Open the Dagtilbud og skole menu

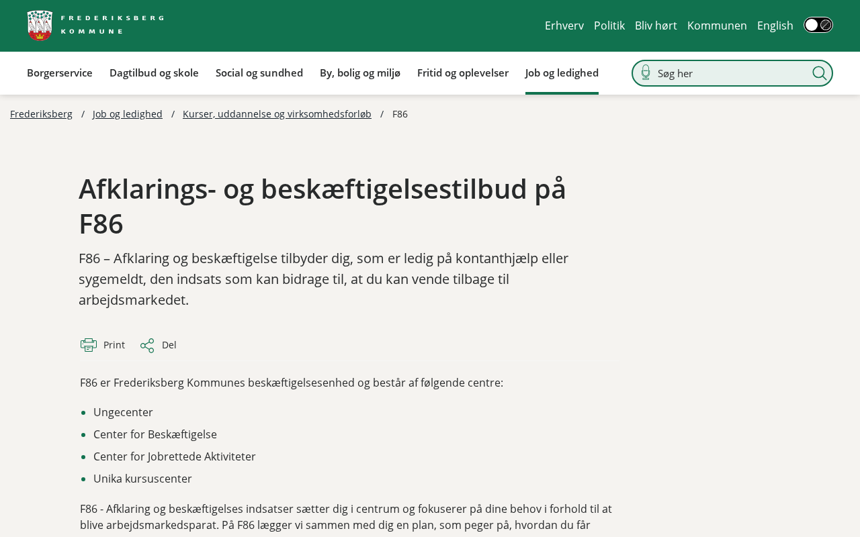pos(154,72)
